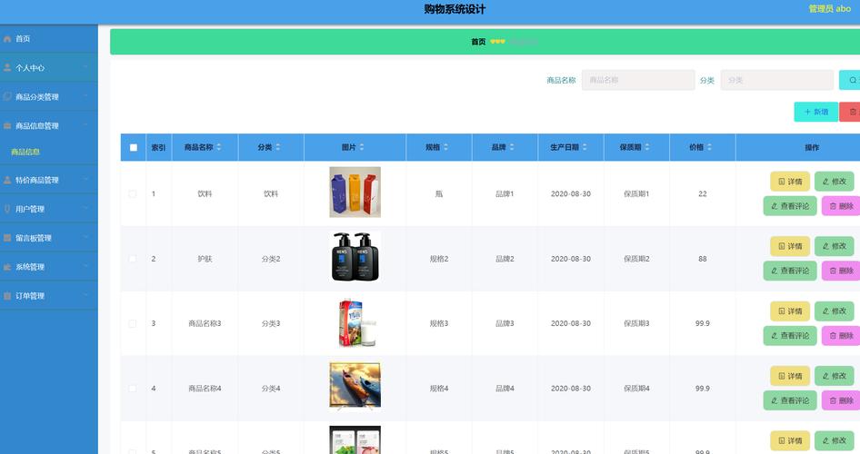Click the home icon beside 首页
Image resolution: width=860 pixels, height=454 pixels.
[7, 39]
